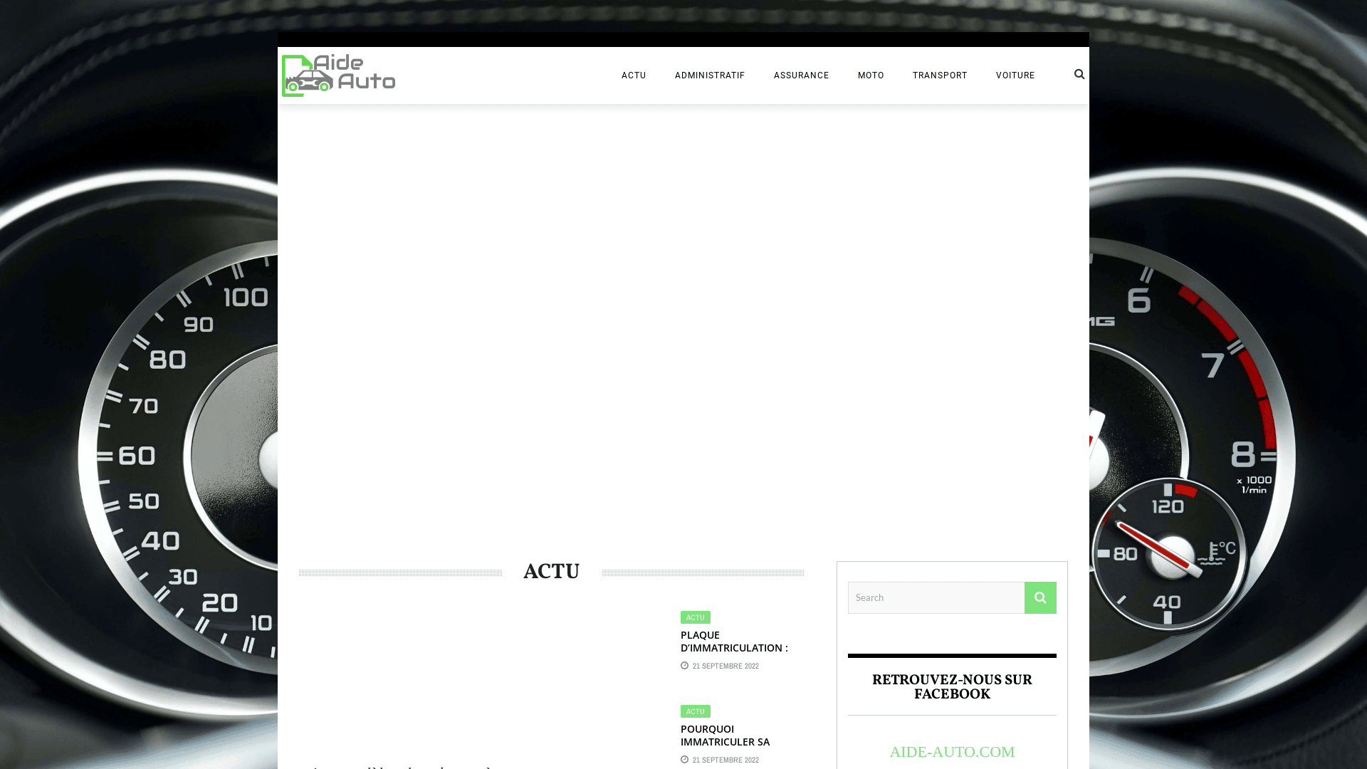Screen dimensions: 1367x769
Task: Open article Pourquoi immatriculer sa
Action: [725, 736]
